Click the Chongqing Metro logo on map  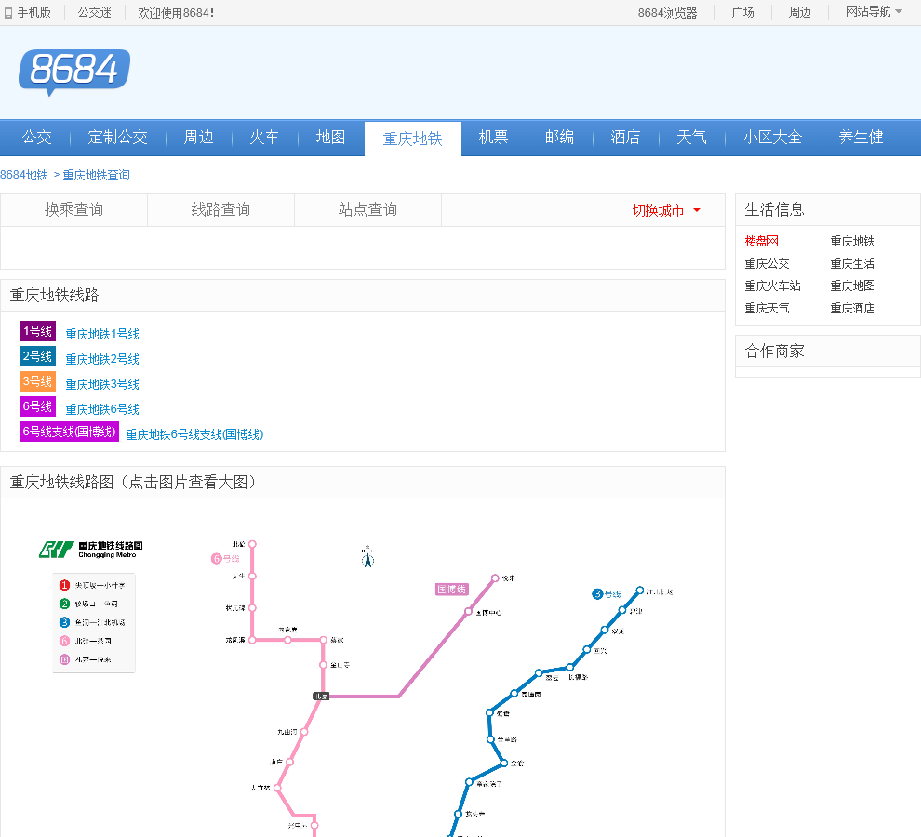pyautogui.click(x=91, y=550)
